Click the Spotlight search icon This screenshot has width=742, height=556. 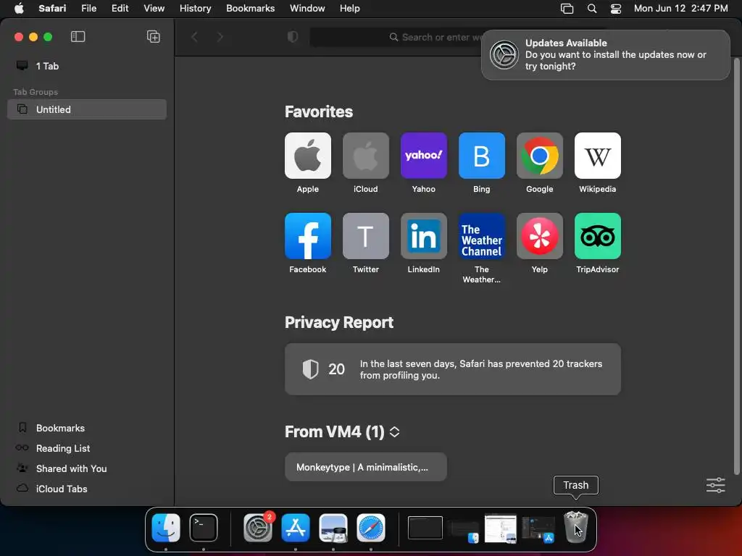591,9
